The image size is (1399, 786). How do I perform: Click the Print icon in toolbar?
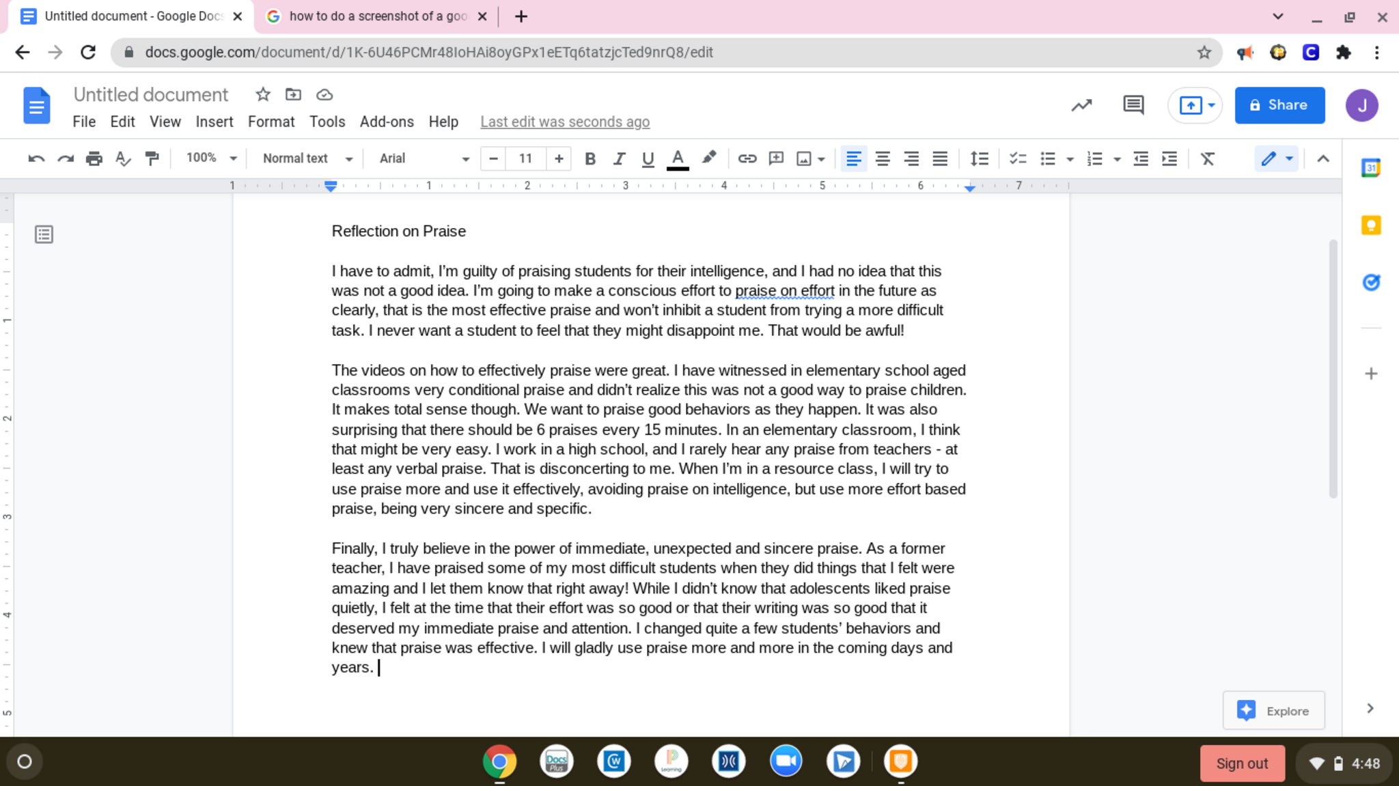point(94,158)
